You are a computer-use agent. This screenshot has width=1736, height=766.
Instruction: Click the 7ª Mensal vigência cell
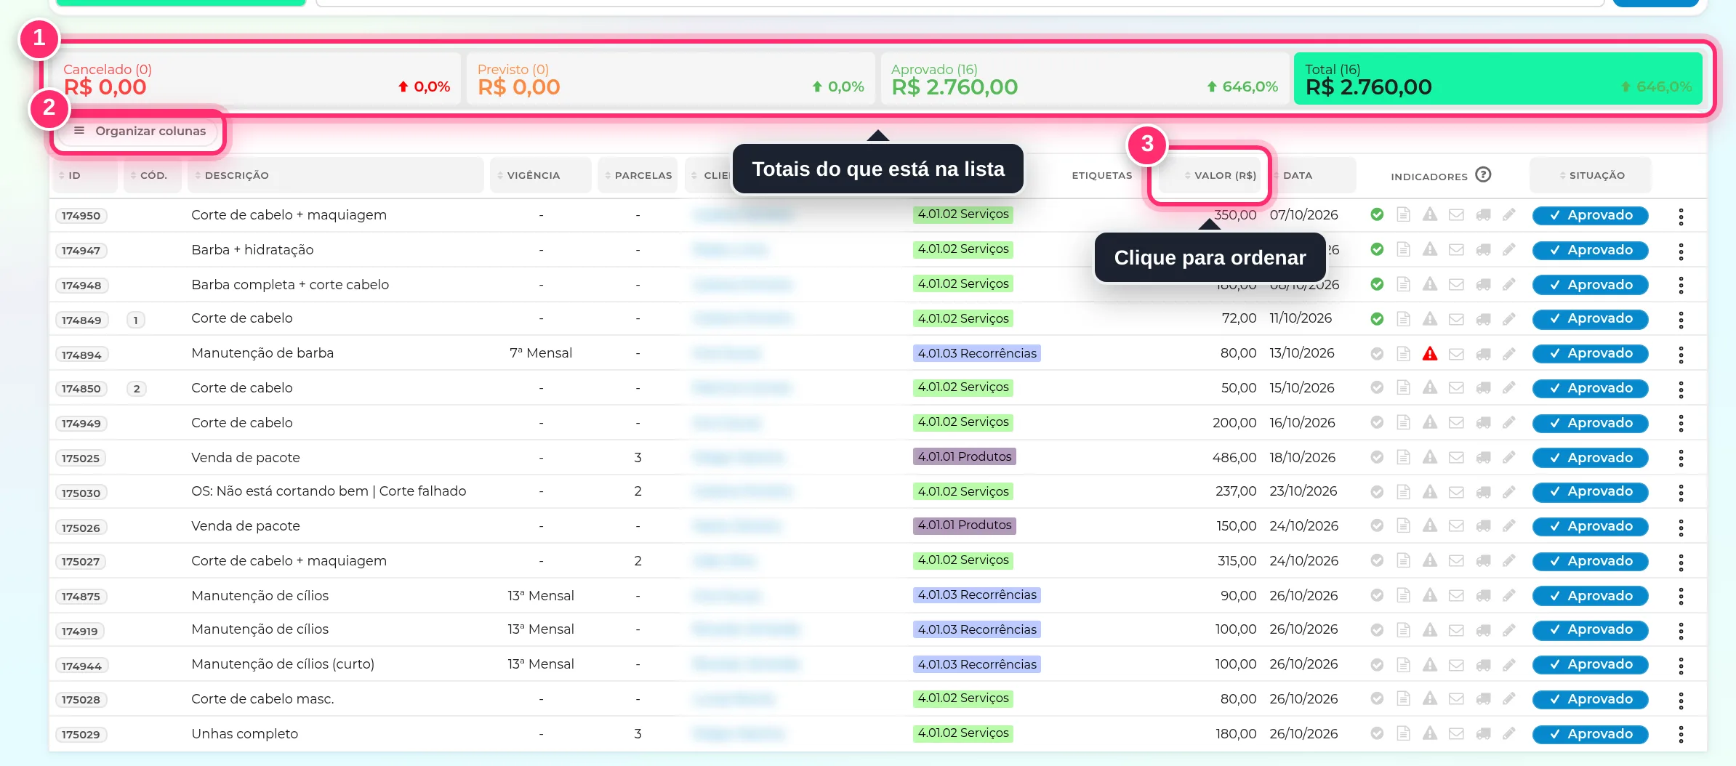point(541,352)
